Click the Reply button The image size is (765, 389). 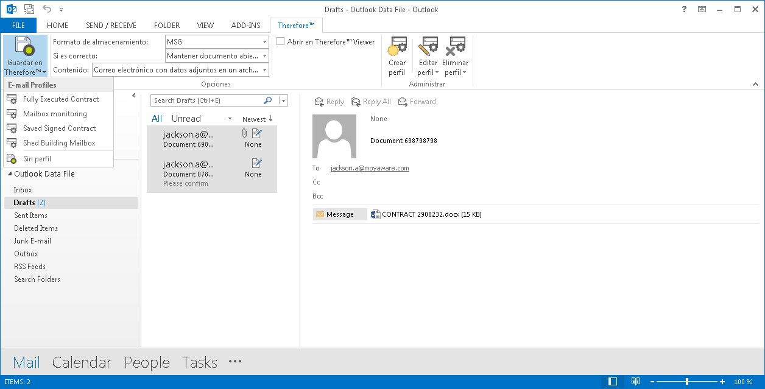point(329,102)
